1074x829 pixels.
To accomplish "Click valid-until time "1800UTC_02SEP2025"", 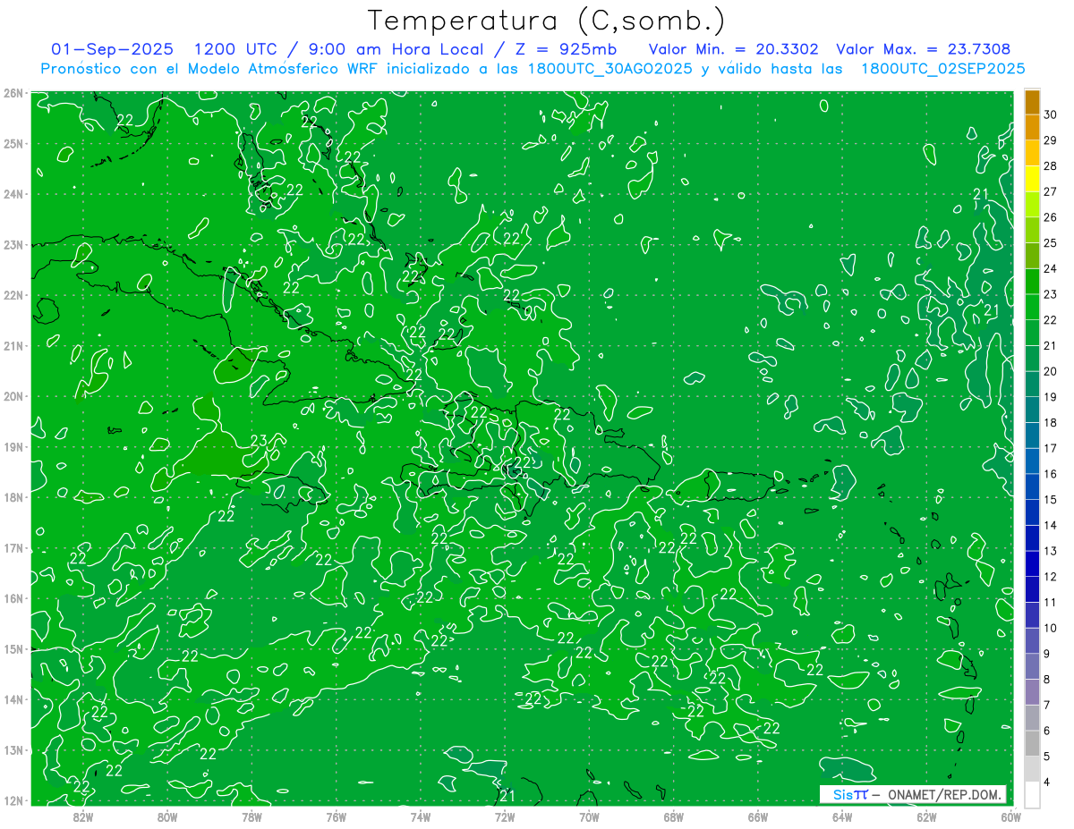I will click(943, 68).
